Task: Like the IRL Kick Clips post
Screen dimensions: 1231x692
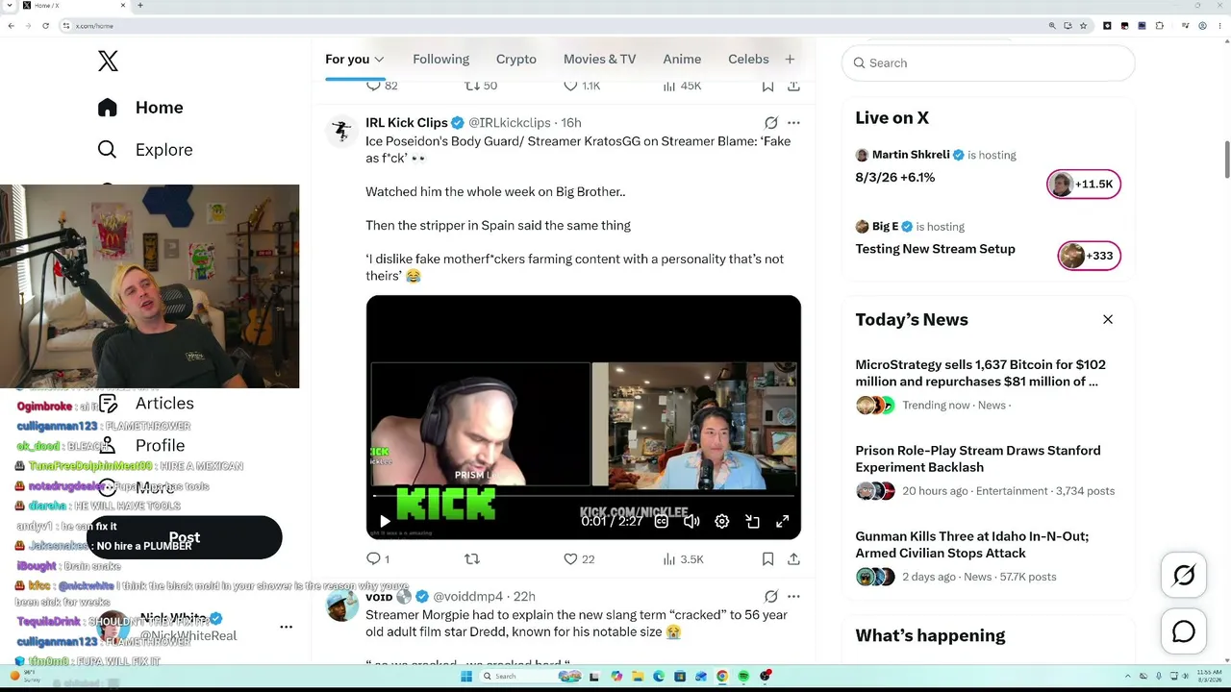Action: click(x=579, y=559)
